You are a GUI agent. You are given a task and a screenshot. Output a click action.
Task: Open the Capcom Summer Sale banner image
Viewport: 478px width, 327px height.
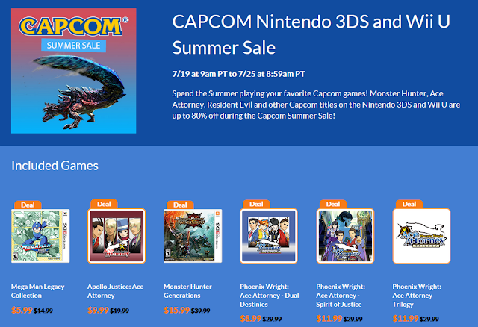[x=74, y=71]
